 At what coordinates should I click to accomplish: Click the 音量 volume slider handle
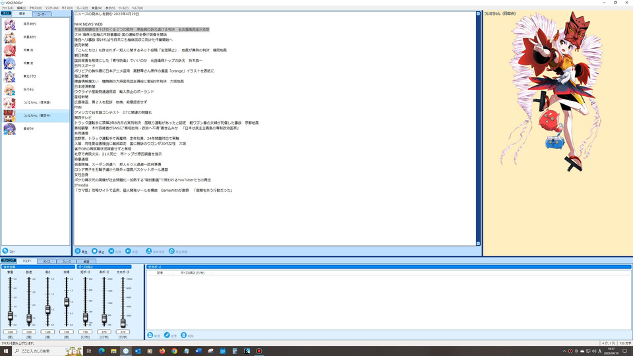click(x=10, y=316)
